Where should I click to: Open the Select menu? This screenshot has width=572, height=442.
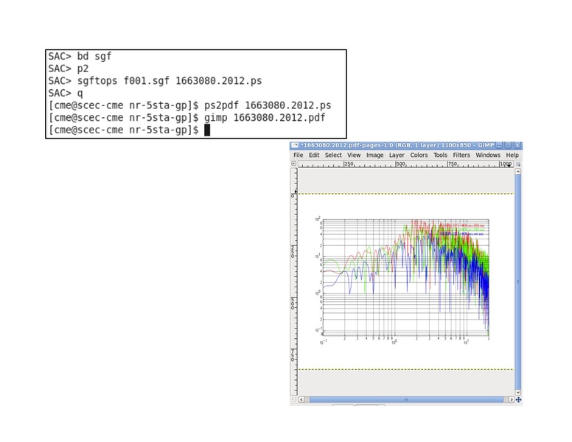coord(333,155)
